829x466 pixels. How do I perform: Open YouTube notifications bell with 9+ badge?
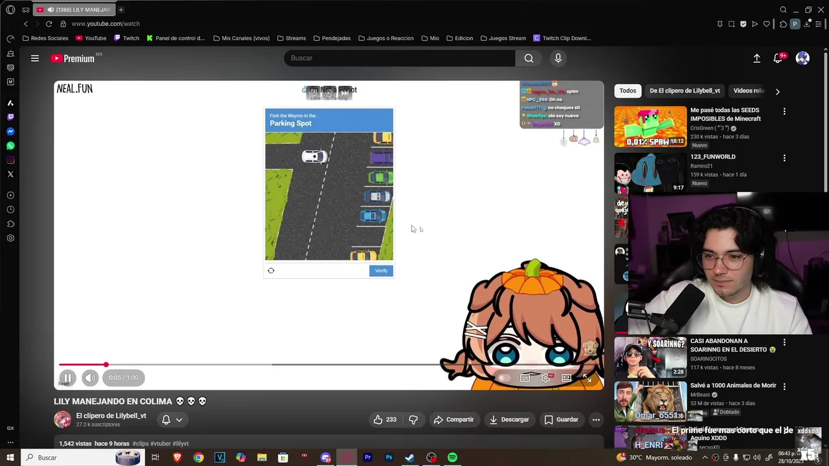pyautogui.click(x=778, y=58)
